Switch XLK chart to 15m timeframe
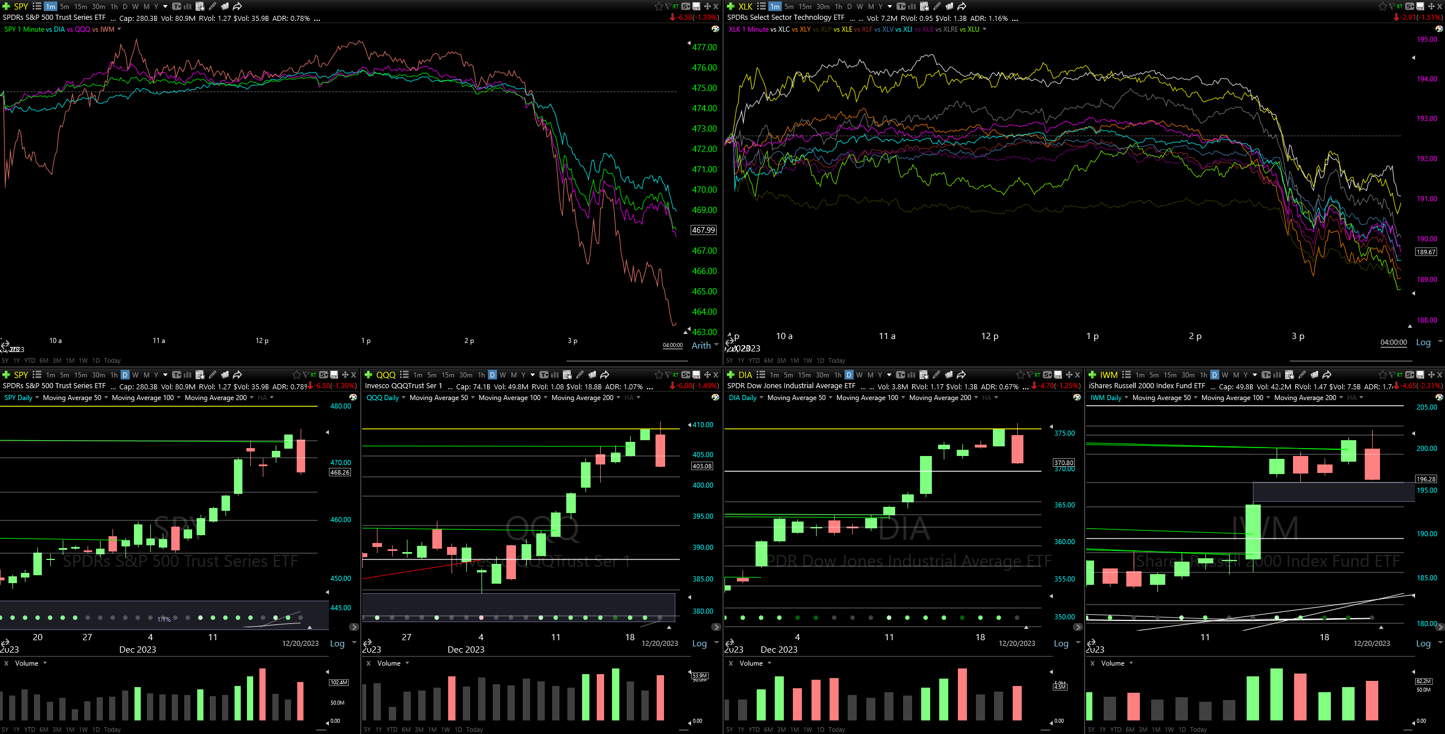1445x734 pixels. tap(805, 6)
